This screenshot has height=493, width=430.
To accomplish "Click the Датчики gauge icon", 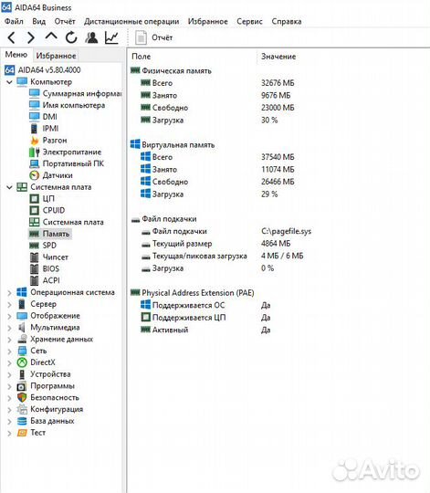I will (35, 175).
